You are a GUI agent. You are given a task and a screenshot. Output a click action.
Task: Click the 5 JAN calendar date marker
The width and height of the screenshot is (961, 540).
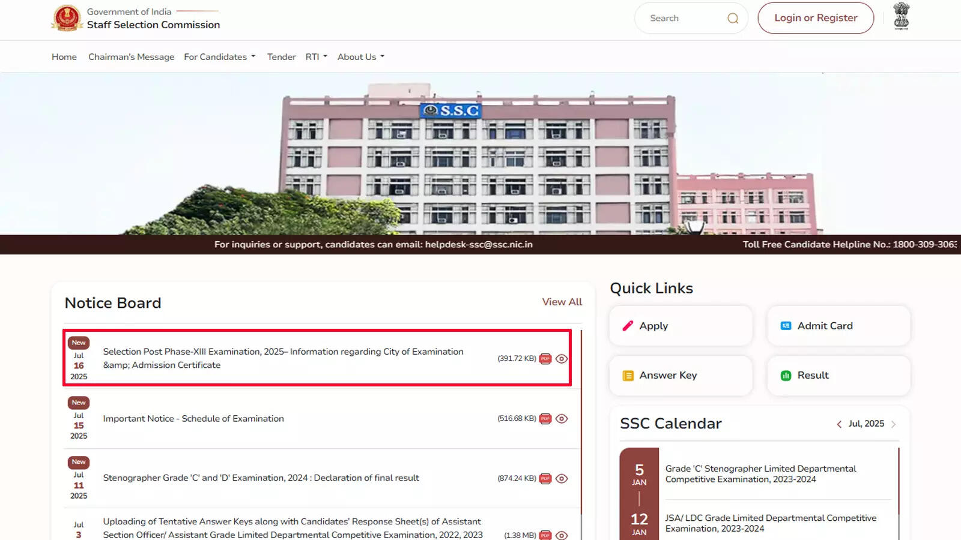pos(639,475)
